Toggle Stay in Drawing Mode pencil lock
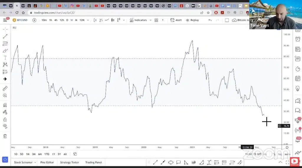Image resolution: width=302 pixels, height=168 pixels. tap(5, 112)
